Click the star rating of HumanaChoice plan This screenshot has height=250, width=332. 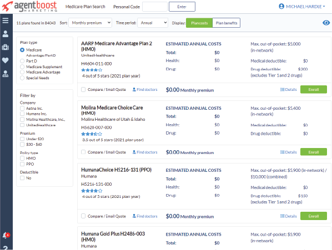92,191
